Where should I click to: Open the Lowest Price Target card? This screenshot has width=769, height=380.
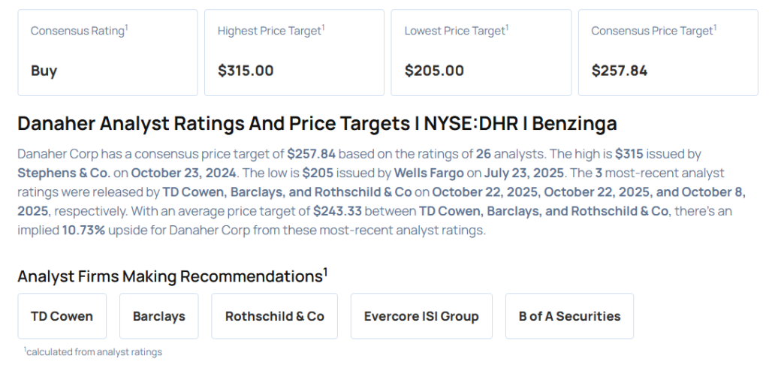(x=481, y=53)
